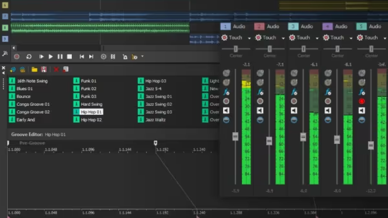Open the folder icon in groove toolbar
This screenshot has height=218, width=388.
pyautogui.click(x=34, y=69)
